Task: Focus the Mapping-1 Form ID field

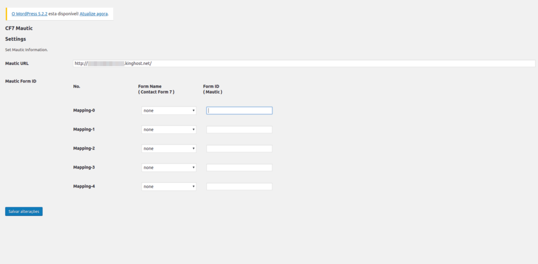Action: tap(239, 129)
